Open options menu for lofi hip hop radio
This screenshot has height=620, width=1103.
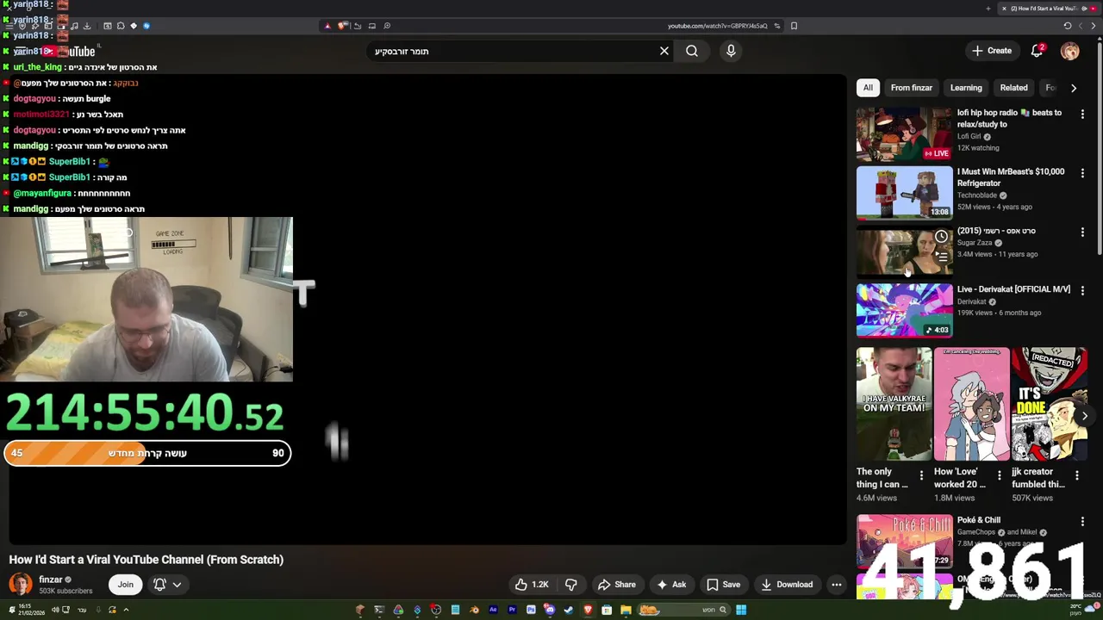click(x=1082, y=114)
